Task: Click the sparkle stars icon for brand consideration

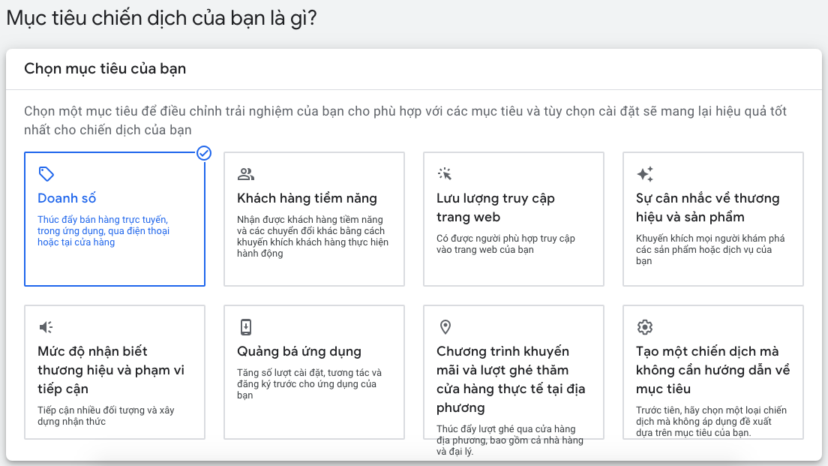Action: click(x=645, y=174)
